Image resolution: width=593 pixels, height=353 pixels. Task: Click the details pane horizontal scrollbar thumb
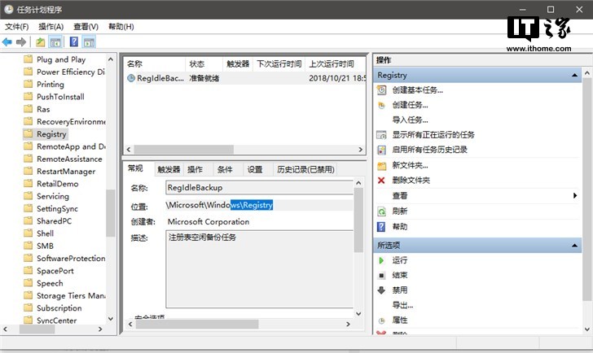click(x=197, y=324)
